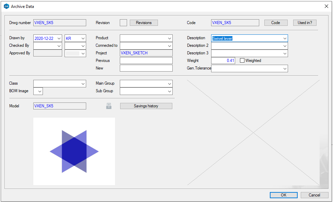The image size is (333, 202).
Task: Confirm with the OK button
Action: tap(284, 195)
